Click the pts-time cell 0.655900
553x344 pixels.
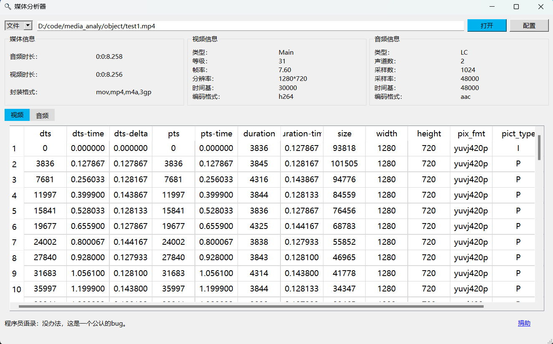(x=216, y=226)
